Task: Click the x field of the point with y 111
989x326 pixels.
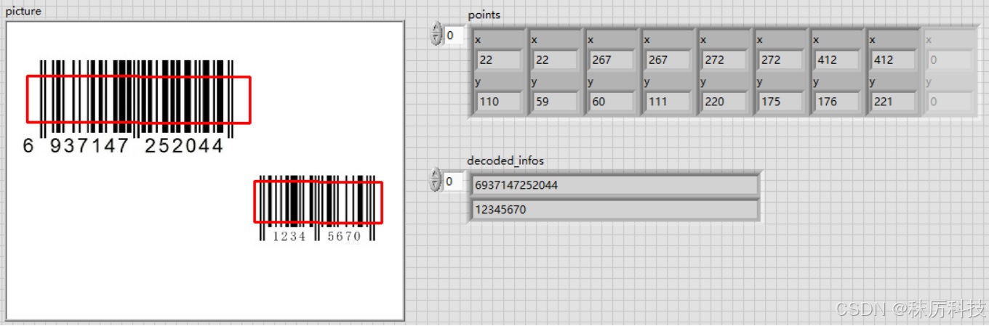Action: tap(668, 60)
